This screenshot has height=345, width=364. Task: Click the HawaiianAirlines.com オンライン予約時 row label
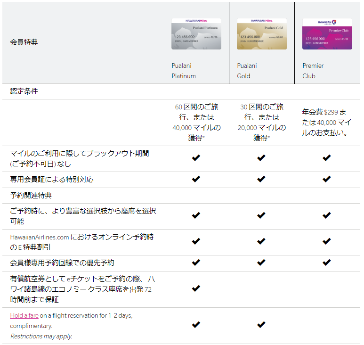tap(82, 242)
